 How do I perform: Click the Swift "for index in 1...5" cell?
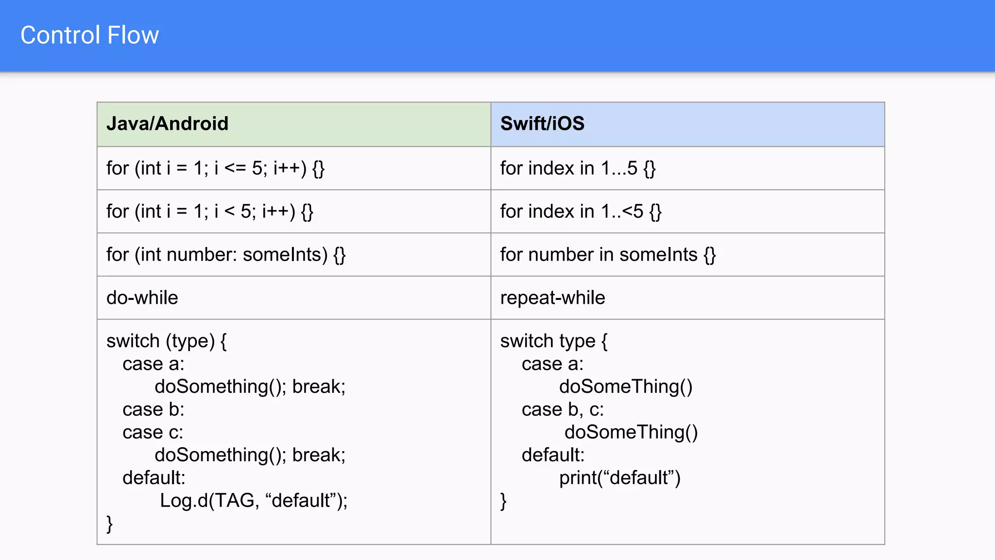click(x=578, y=169)
